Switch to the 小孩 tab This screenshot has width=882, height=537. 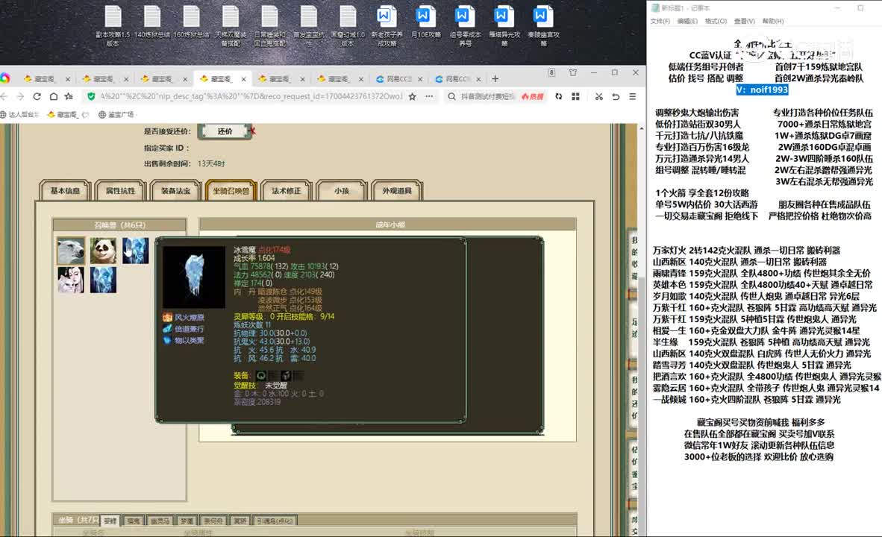[342, 191]
